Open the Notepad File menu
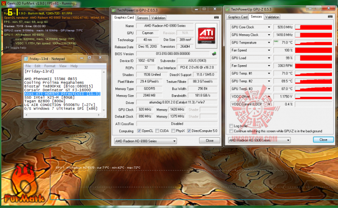Viewport: 338px width, 208px height. point(28,66)
